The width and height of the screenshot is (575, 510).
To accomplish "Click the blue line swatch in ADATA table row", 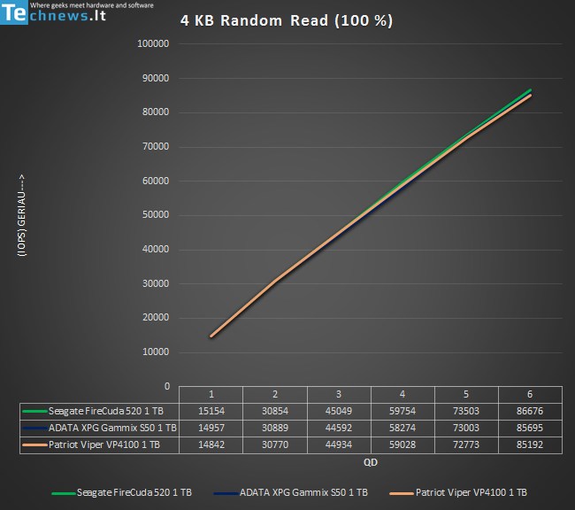I will click(34, 427).
